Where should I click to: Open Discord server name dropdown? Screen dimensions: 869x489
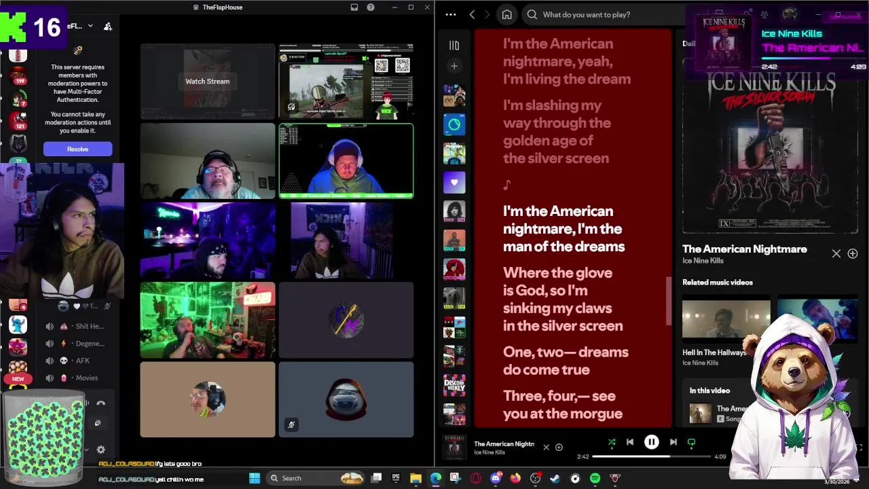click(90, 26)
